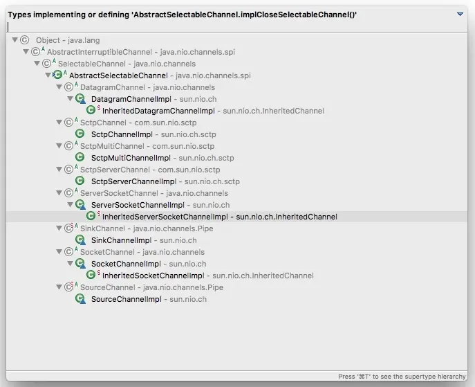Collapse the AbstractInterruptibleChannel node
This screenshot has height=387, width=475.
click(26, 51)
